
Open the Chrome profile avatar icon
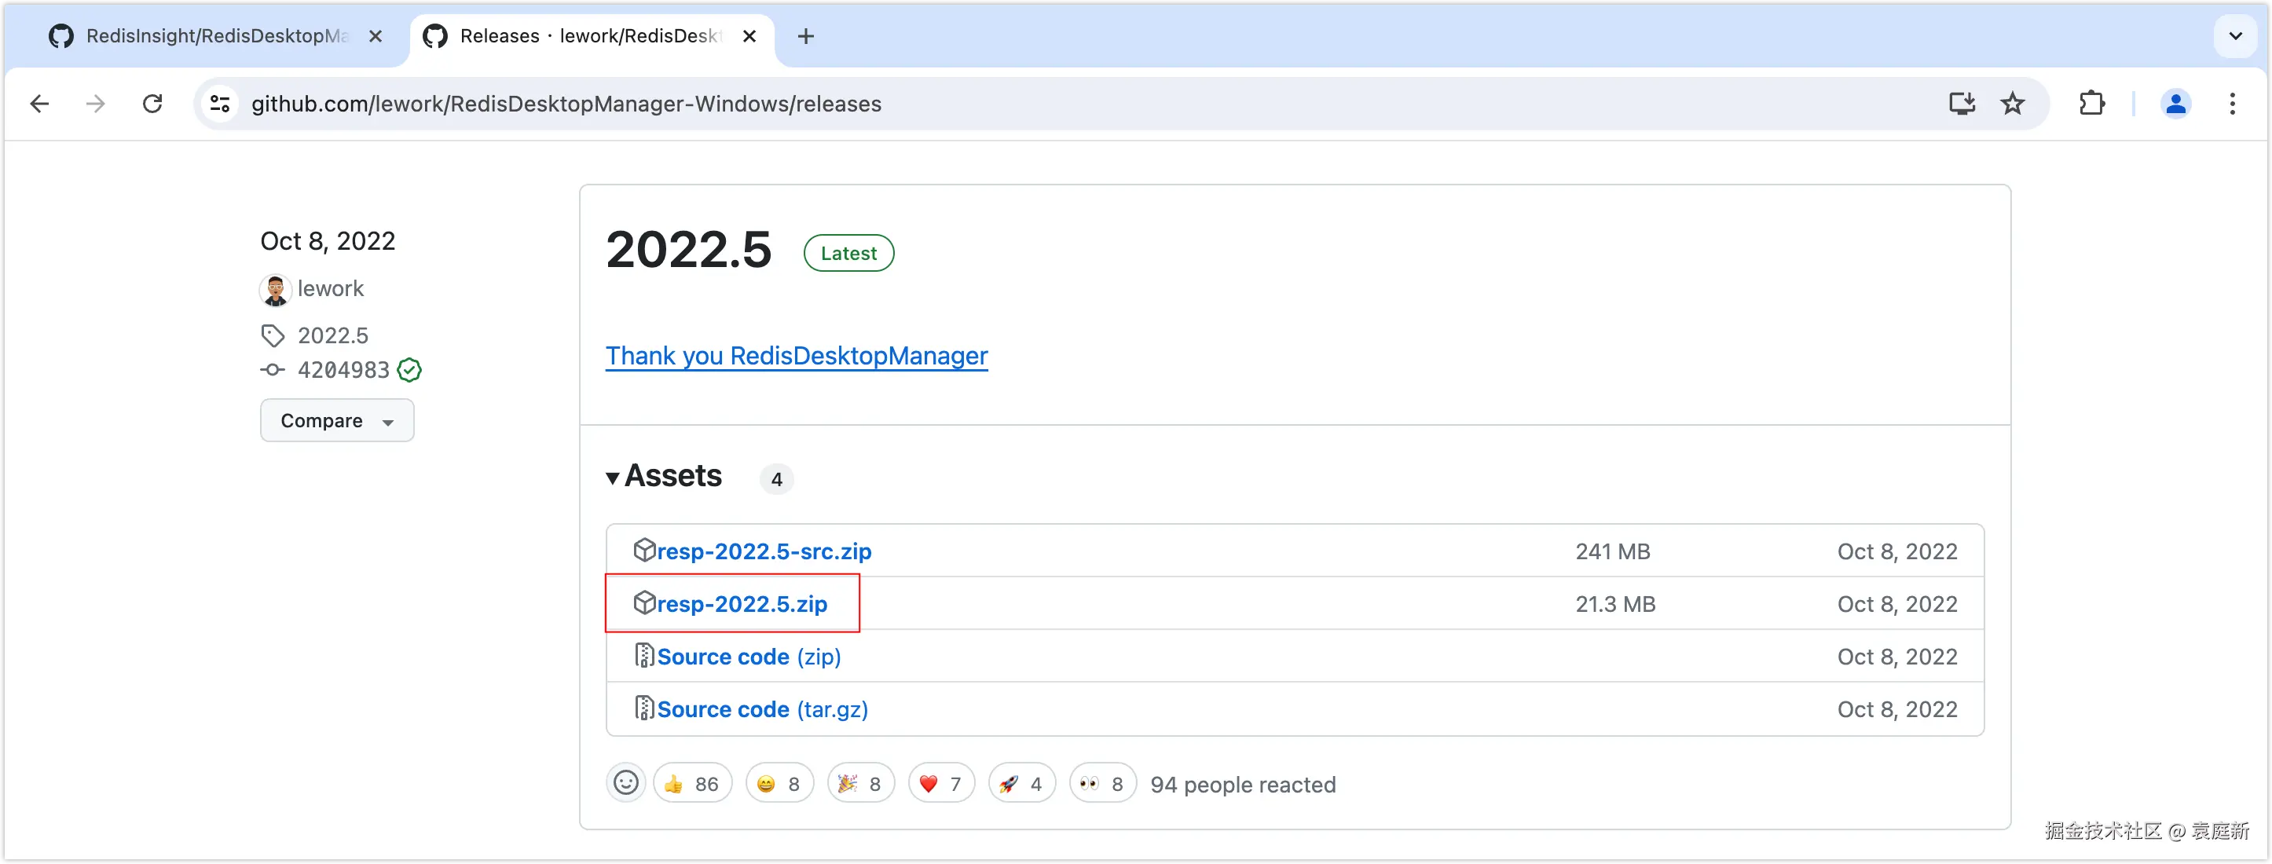click(2175, 104)
